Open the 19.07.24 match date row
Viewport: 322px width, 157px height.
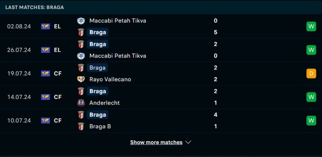[161, 74]
